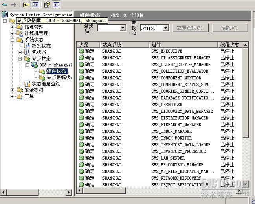This screenshot has height=204, width=255.
Task: Expand the 站点管理 node
Action: coord(12,27)
